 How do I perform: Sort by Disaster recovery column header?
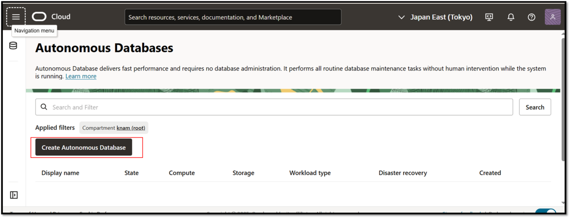point(403,173)
